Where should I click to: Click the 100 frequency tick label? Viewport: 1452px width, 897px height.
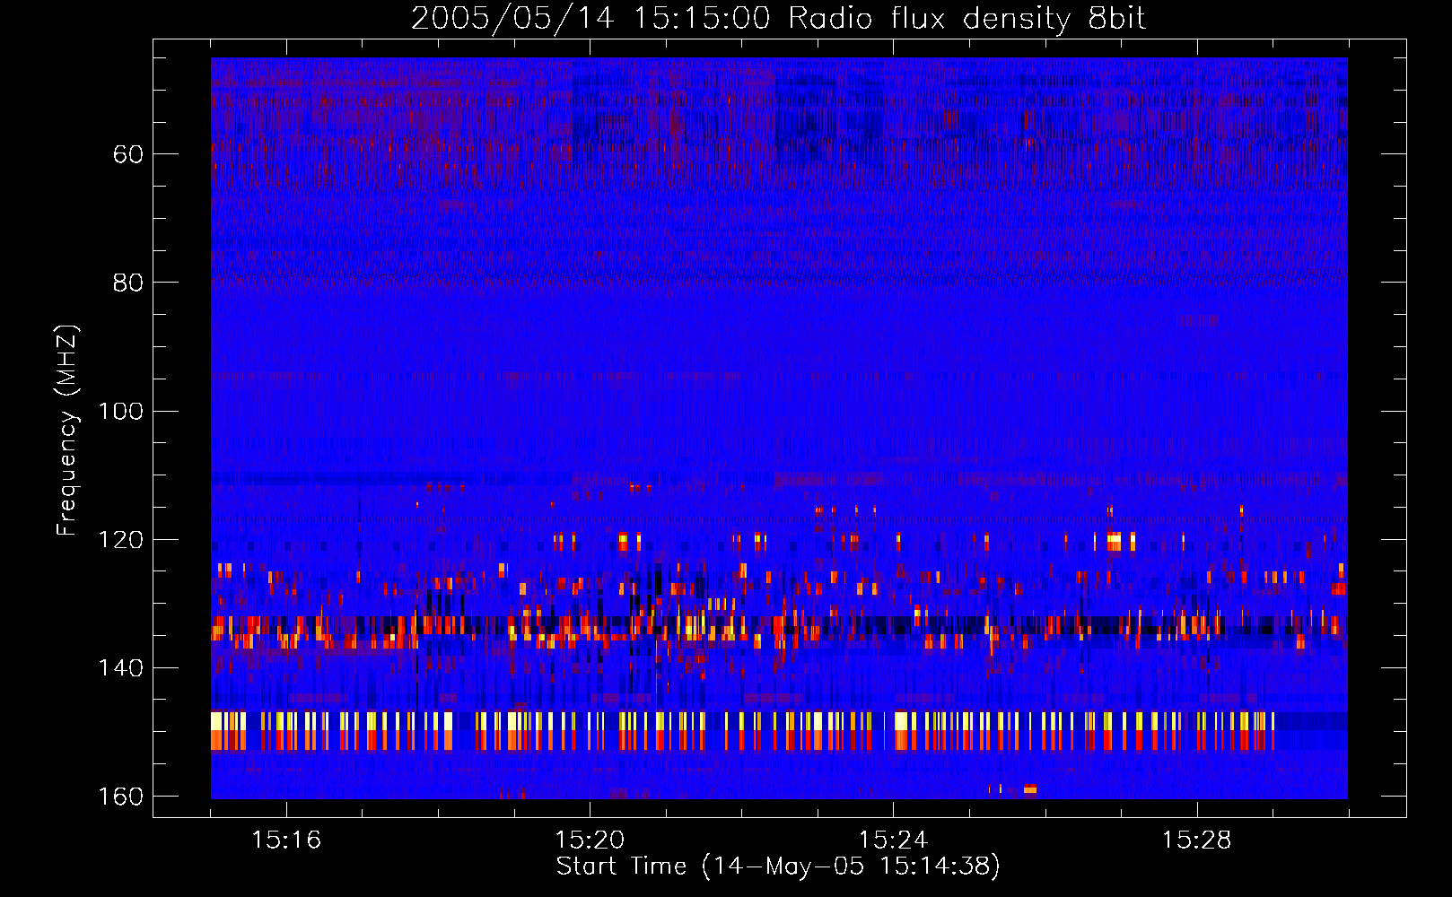120,412
